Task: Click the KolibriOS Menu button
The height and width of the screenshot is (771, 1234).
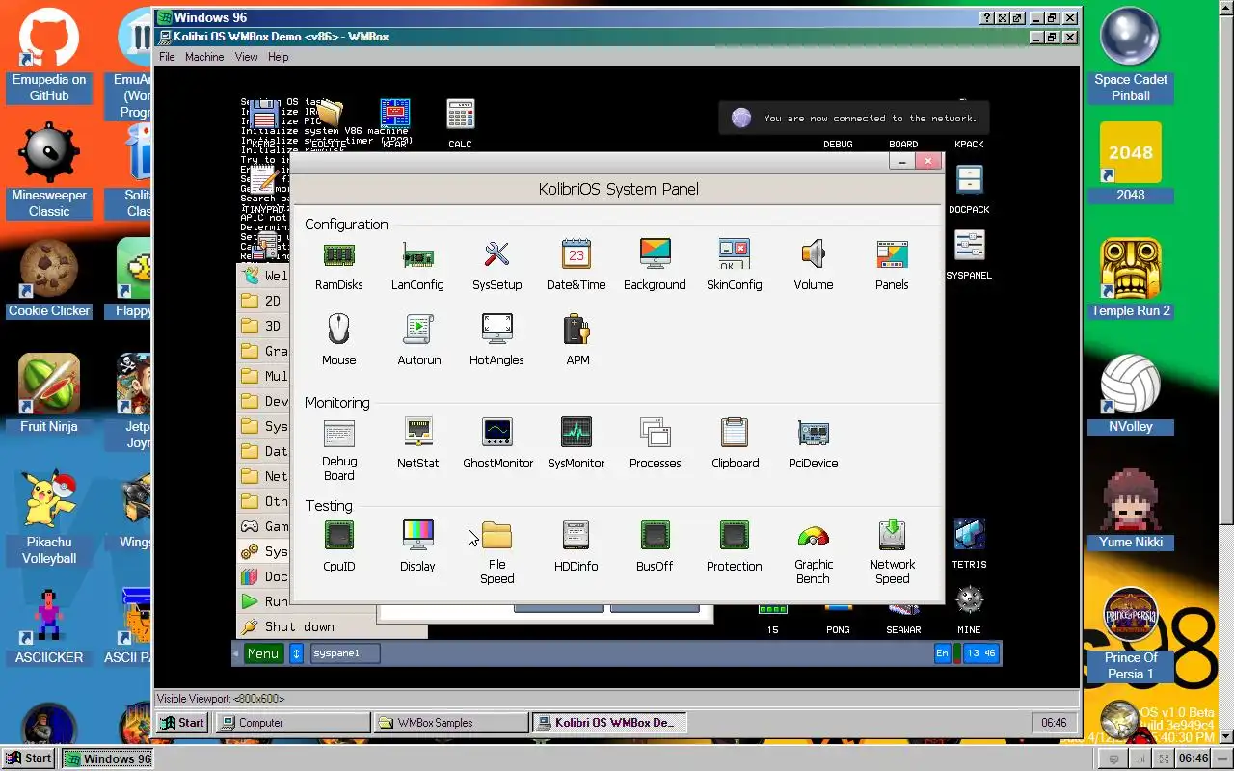Action: tap(262, 653)
